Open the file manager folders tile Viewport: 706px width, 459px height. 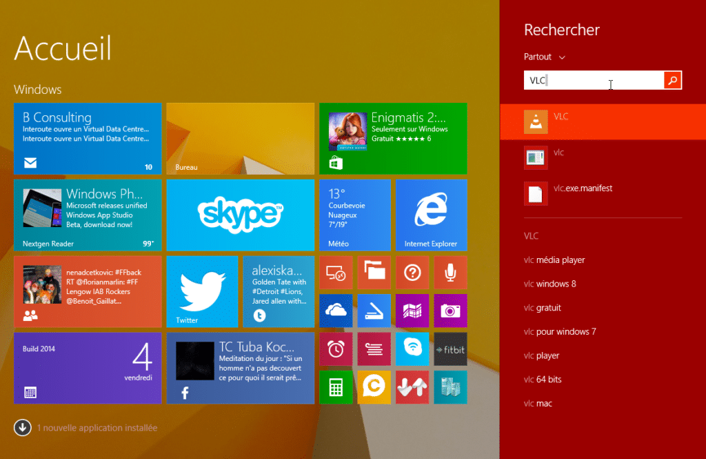click(x=374, y=273)
